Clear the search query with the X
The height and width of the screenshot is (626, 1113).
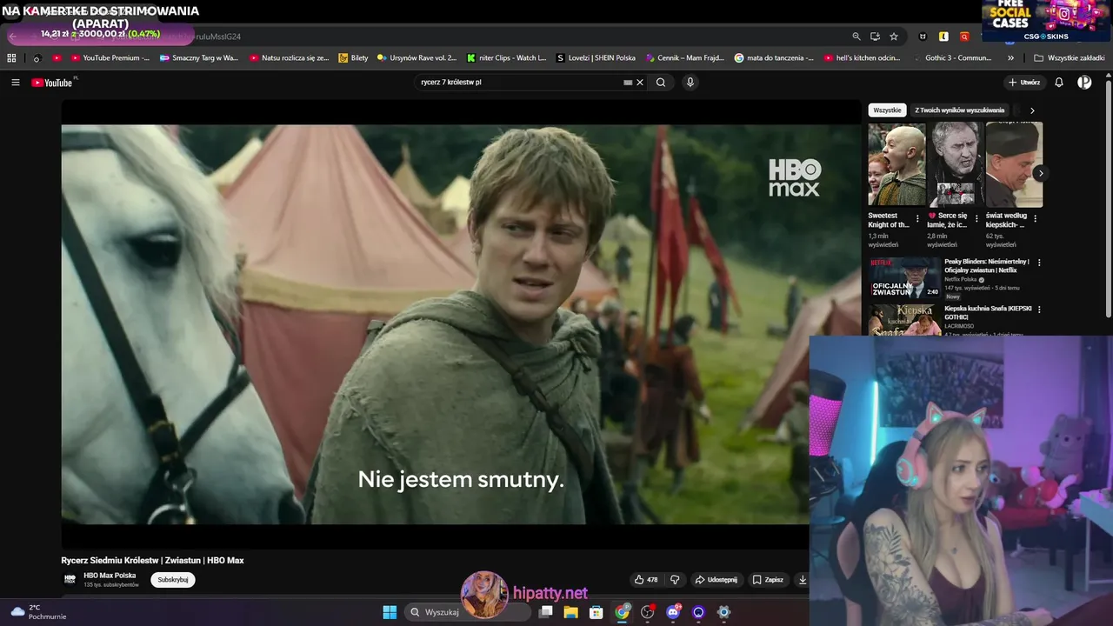coord(640,83)
